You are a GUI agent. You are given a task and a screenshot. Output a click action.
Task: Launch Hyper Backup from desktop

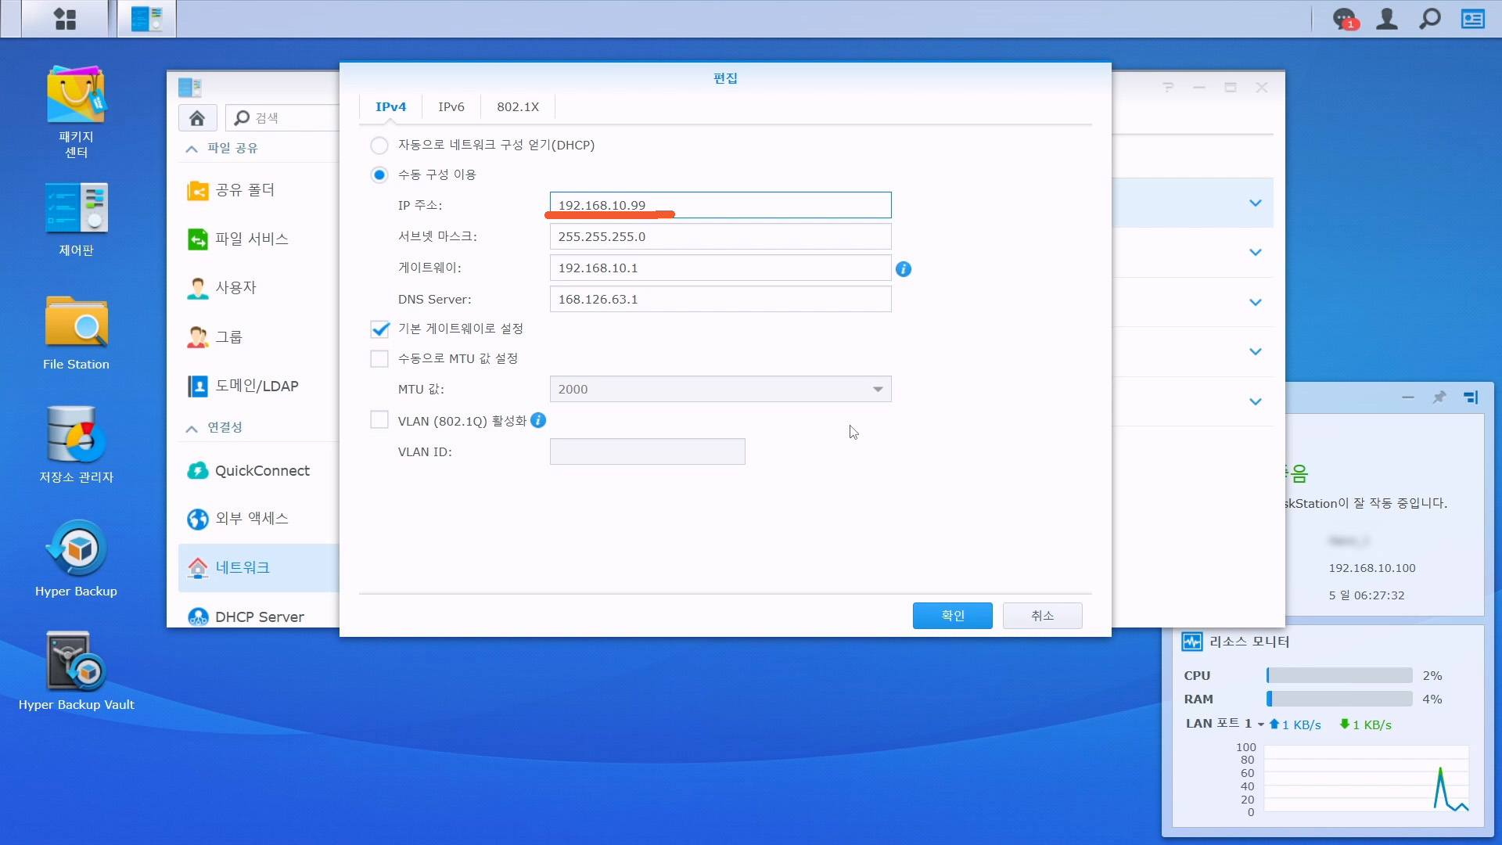tap(76, 548)
